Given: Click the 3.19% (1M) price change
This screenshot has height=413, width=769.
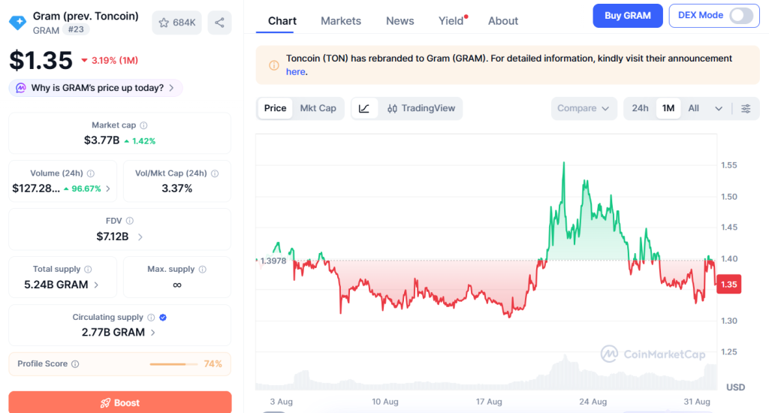Looking at the screenshot, I should [110, 60].
